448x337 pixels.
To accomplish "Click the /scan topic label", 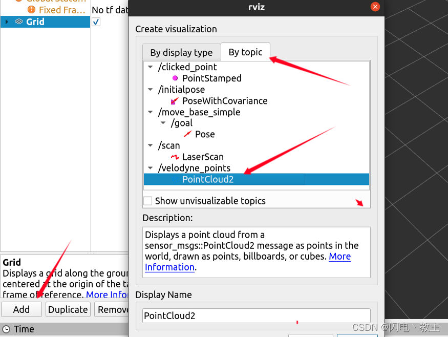I will click(169, 145).
